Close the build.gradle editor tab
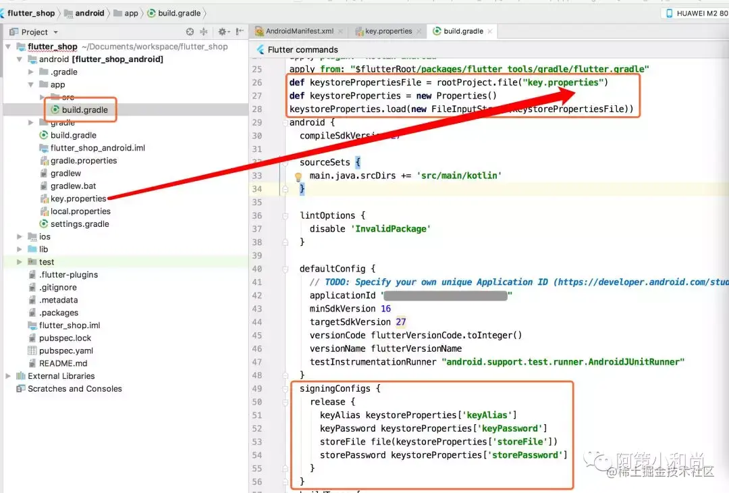The height and width of the screenshot is (493, 729). coord(489,32)
